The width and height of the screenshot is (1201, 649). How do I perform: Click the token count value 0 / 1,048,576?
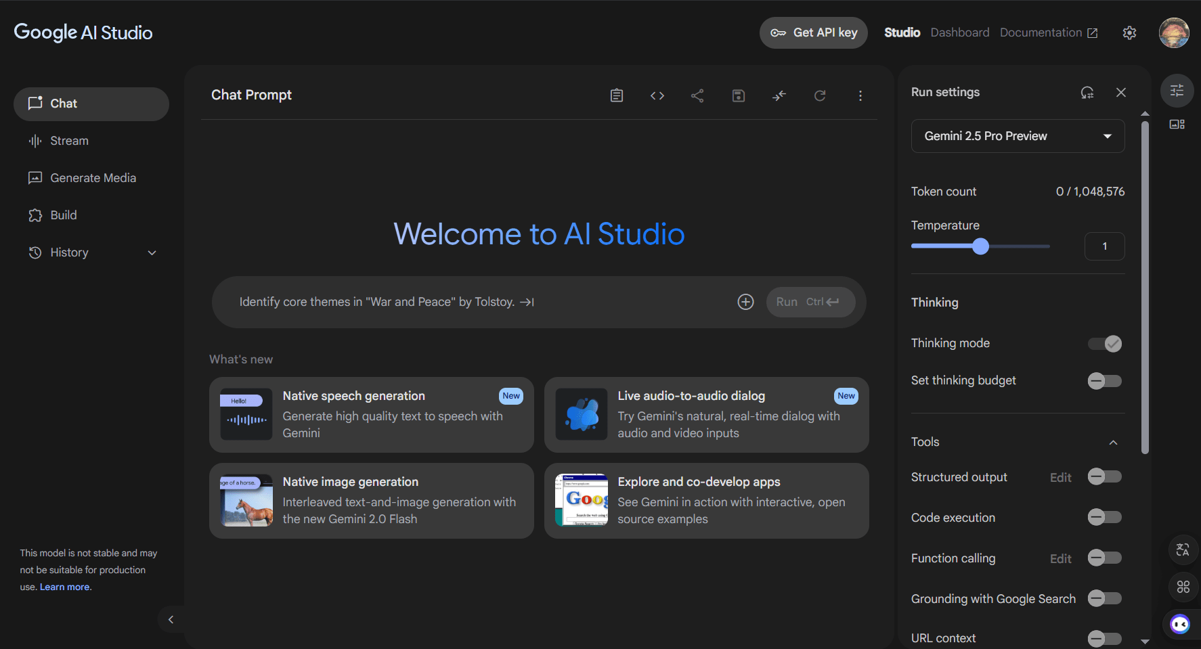click(1090, 192)
